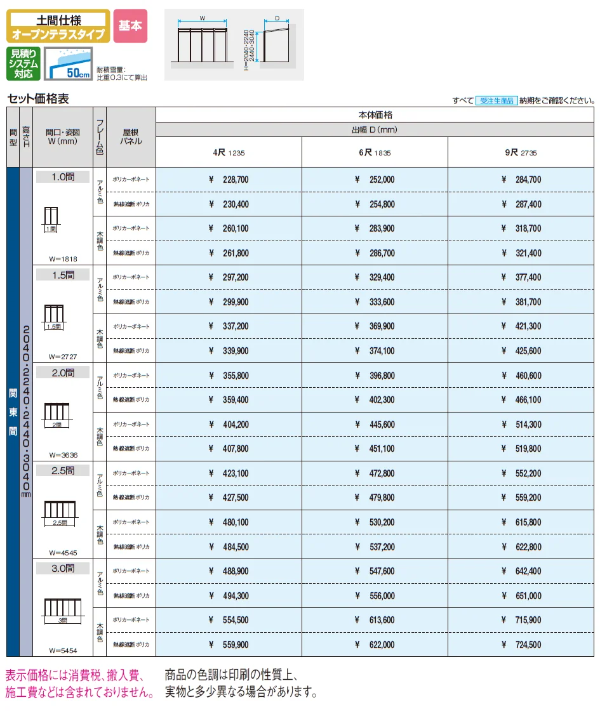Click price ¥228,700

coord(229,180)
